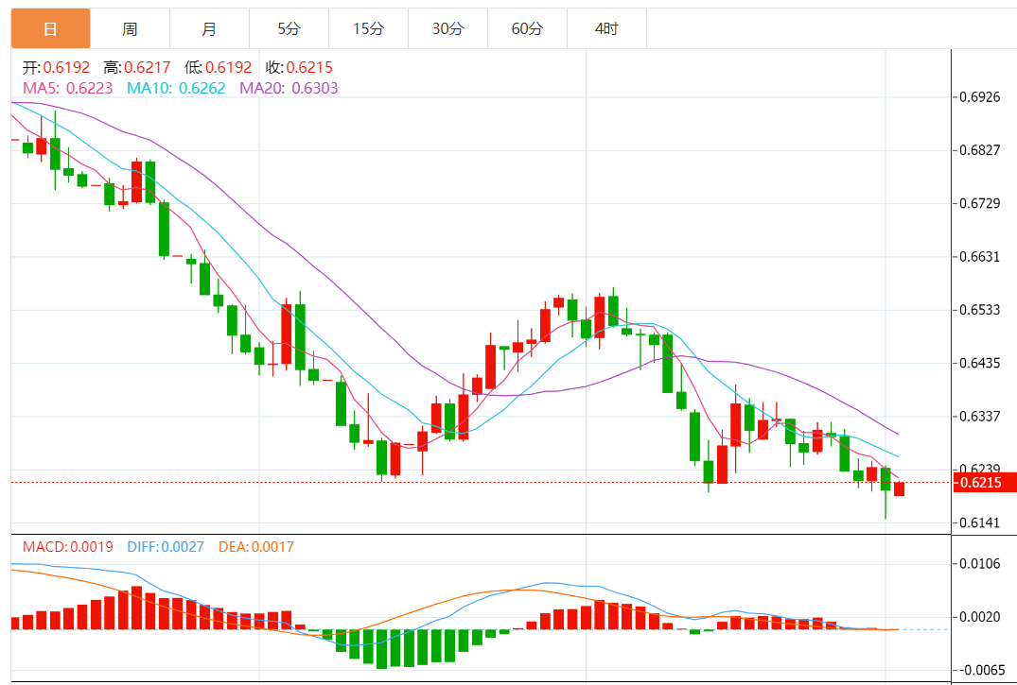
Task: Open the 15分 timeframe tab
Action: point(368,28)
